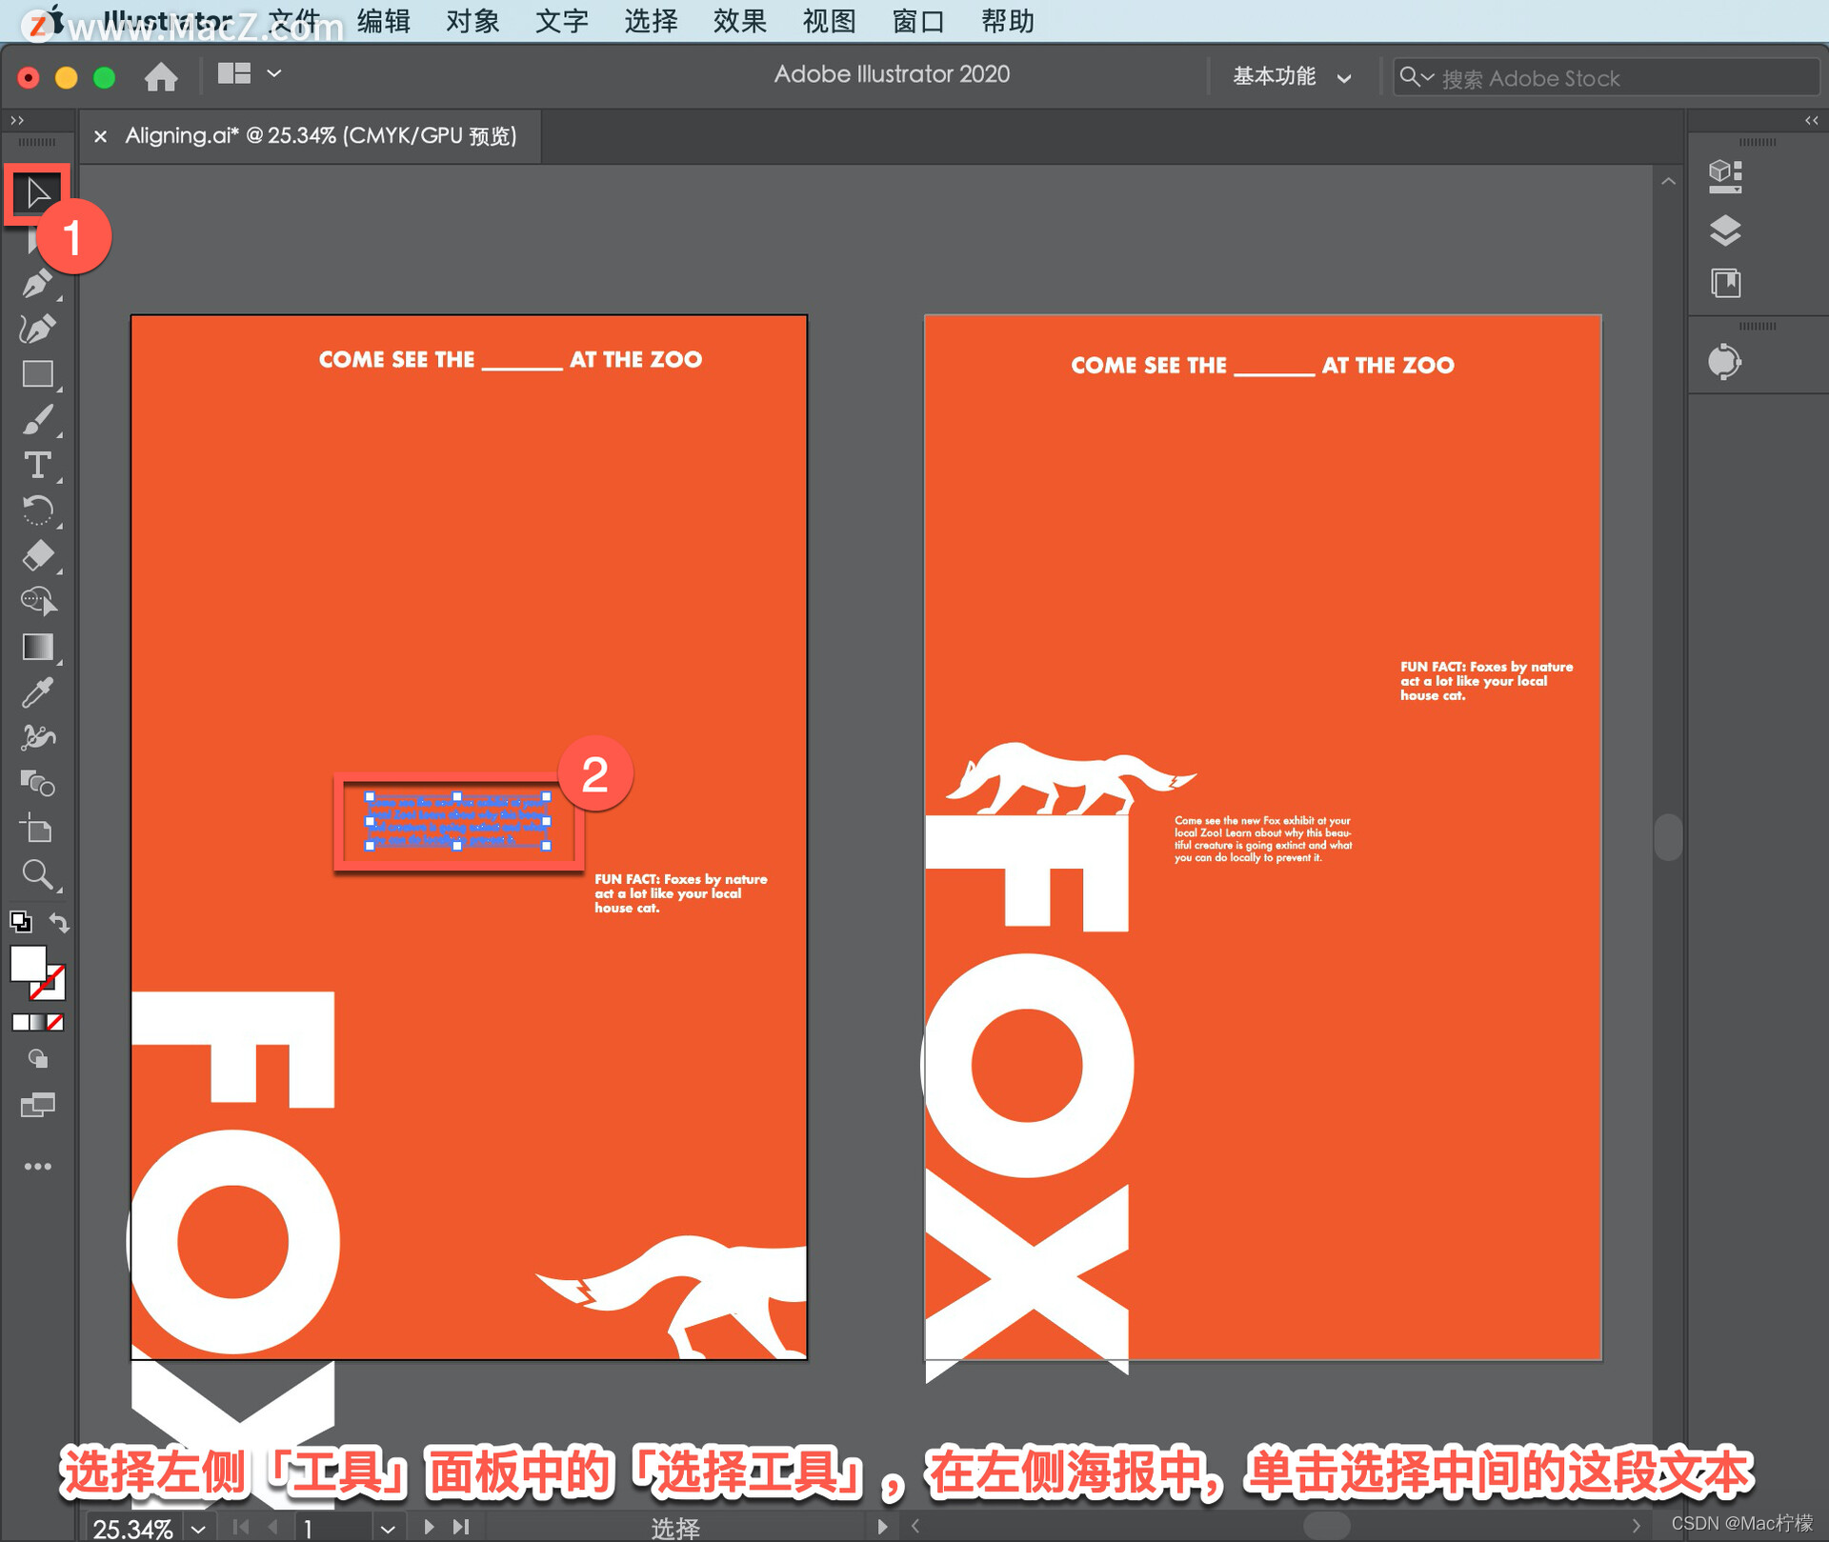Click the 搜索 Adobe Stock field
This screenshot has width=1829, height=1542.
tap(1610, 78)
